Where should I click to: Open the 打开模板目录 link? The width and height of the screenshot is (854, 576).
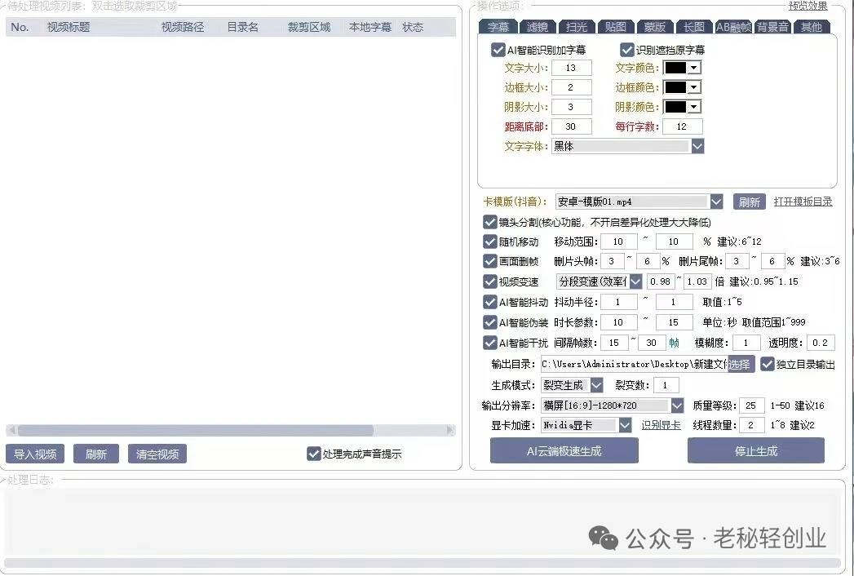point(803,202)
